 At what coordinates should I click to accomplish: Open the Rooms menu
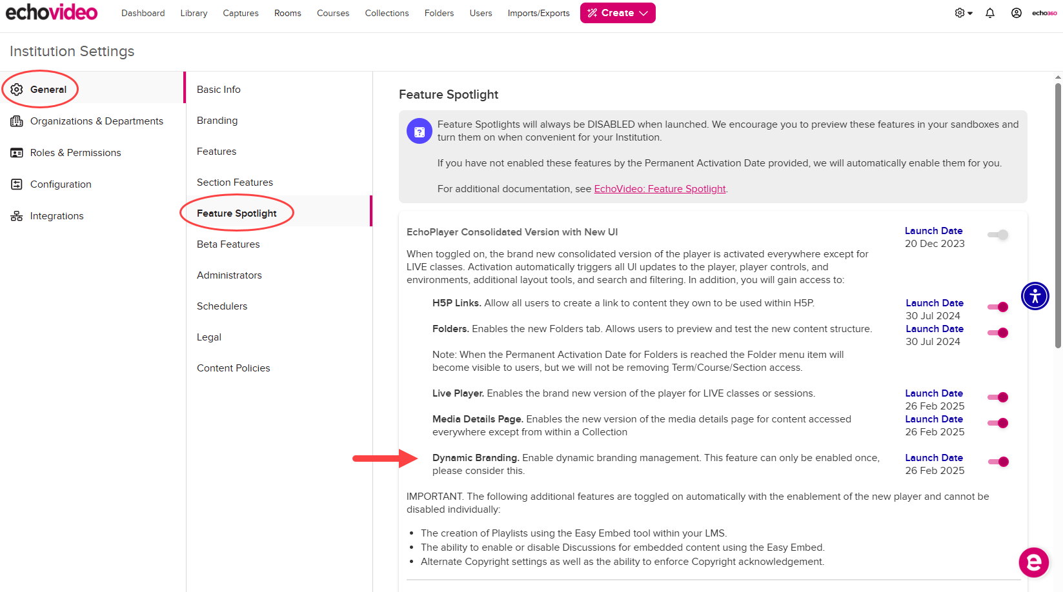tap(288, 13)
